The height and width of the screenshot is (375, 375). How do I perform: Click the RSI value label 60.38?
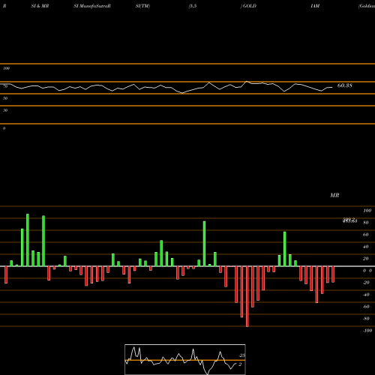[x=345, y=85]
